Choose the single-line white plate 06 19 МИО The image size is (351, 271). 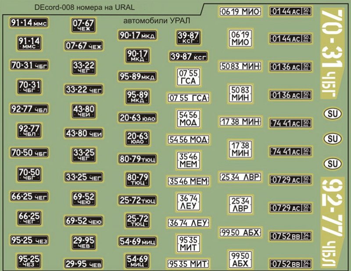click(x=240, y=11)
